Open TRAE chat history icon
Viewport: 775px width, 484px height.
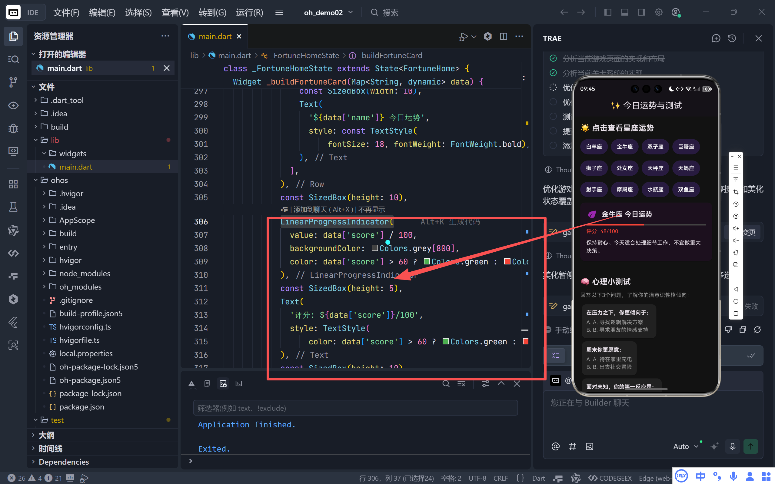tap(732, 38)
